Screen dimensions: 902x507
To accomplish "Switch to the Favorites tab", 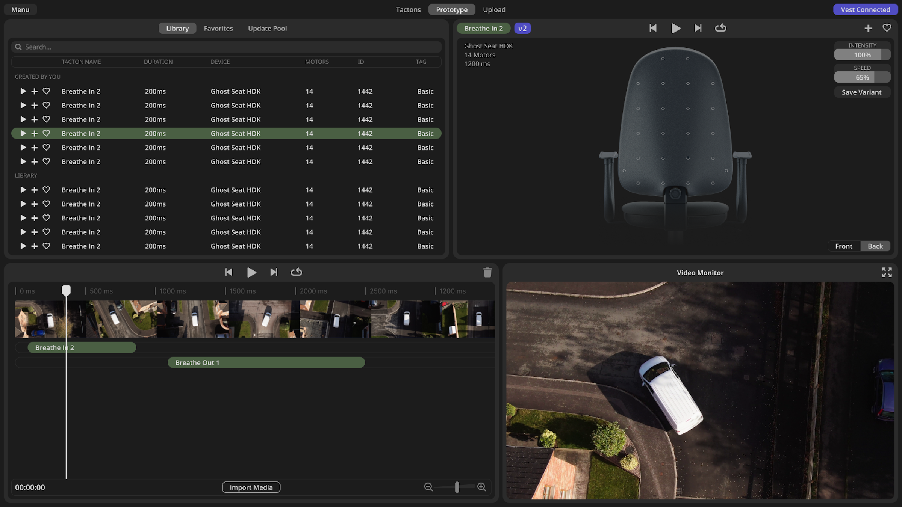I will [x=218, y=28].
